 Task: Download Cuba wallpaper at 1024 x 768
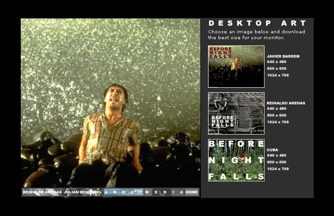pos(278,169)
